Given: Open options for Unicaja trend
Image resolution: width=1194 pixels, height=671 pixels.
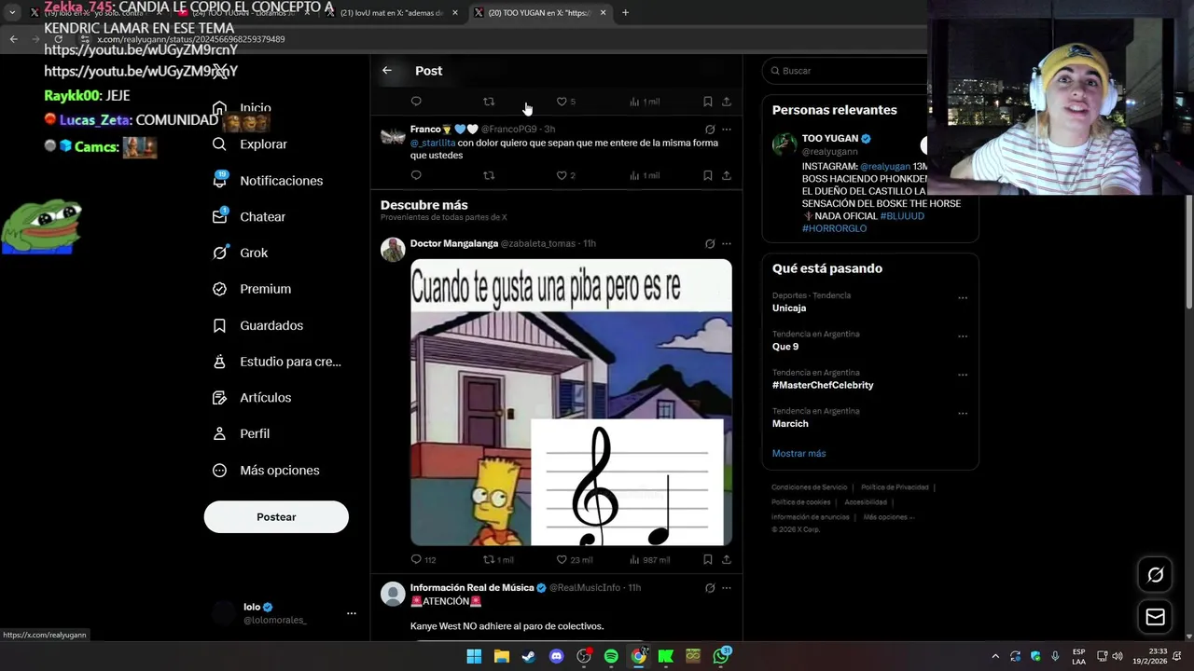Looking at the screenshot, I should point(963,298).
